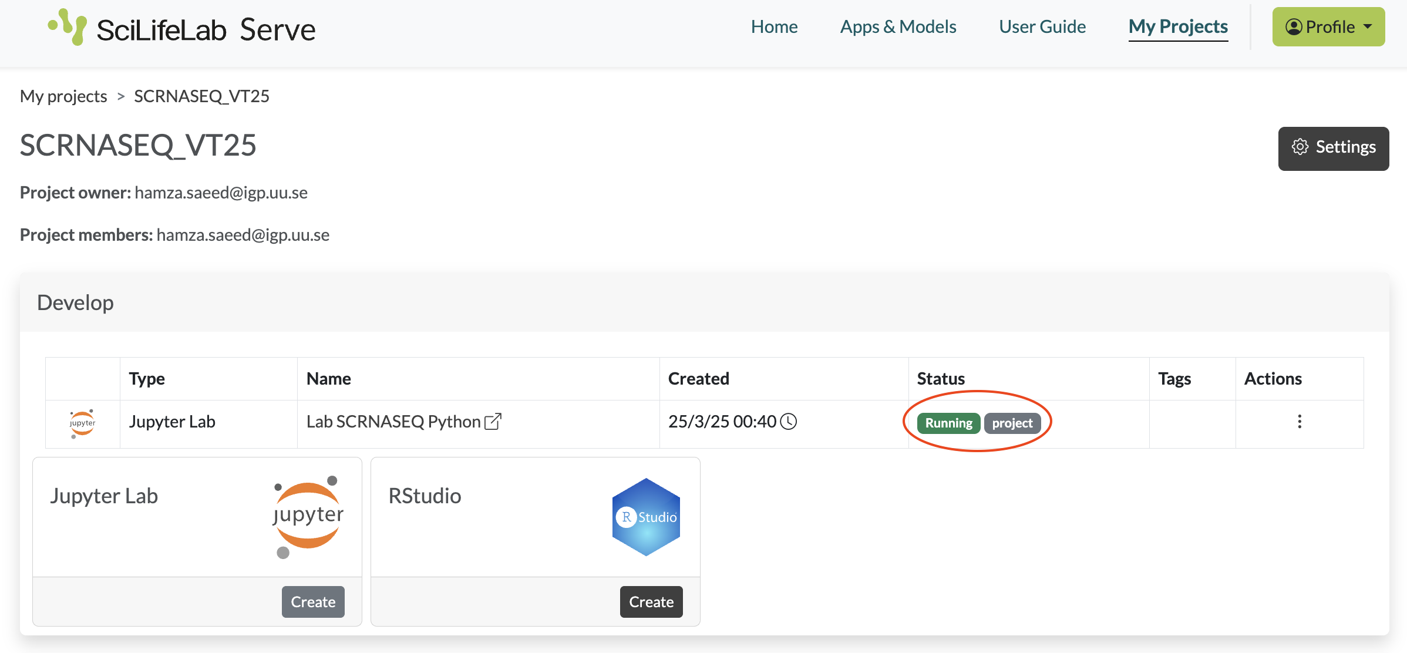Click the user avatar icon in Profile button
Image resolution: width=1407 pixels, height=653 pixels.
click(x=1293, y=27)
